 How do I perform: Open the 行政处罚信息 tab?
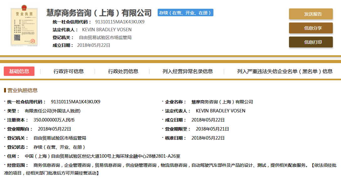(123, 71)
